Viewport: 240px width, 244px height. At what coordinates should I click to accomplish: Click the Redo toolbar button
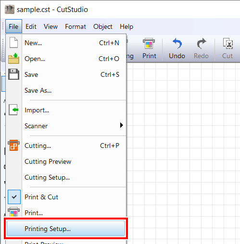pyautogui.click(x=201, y=49)
